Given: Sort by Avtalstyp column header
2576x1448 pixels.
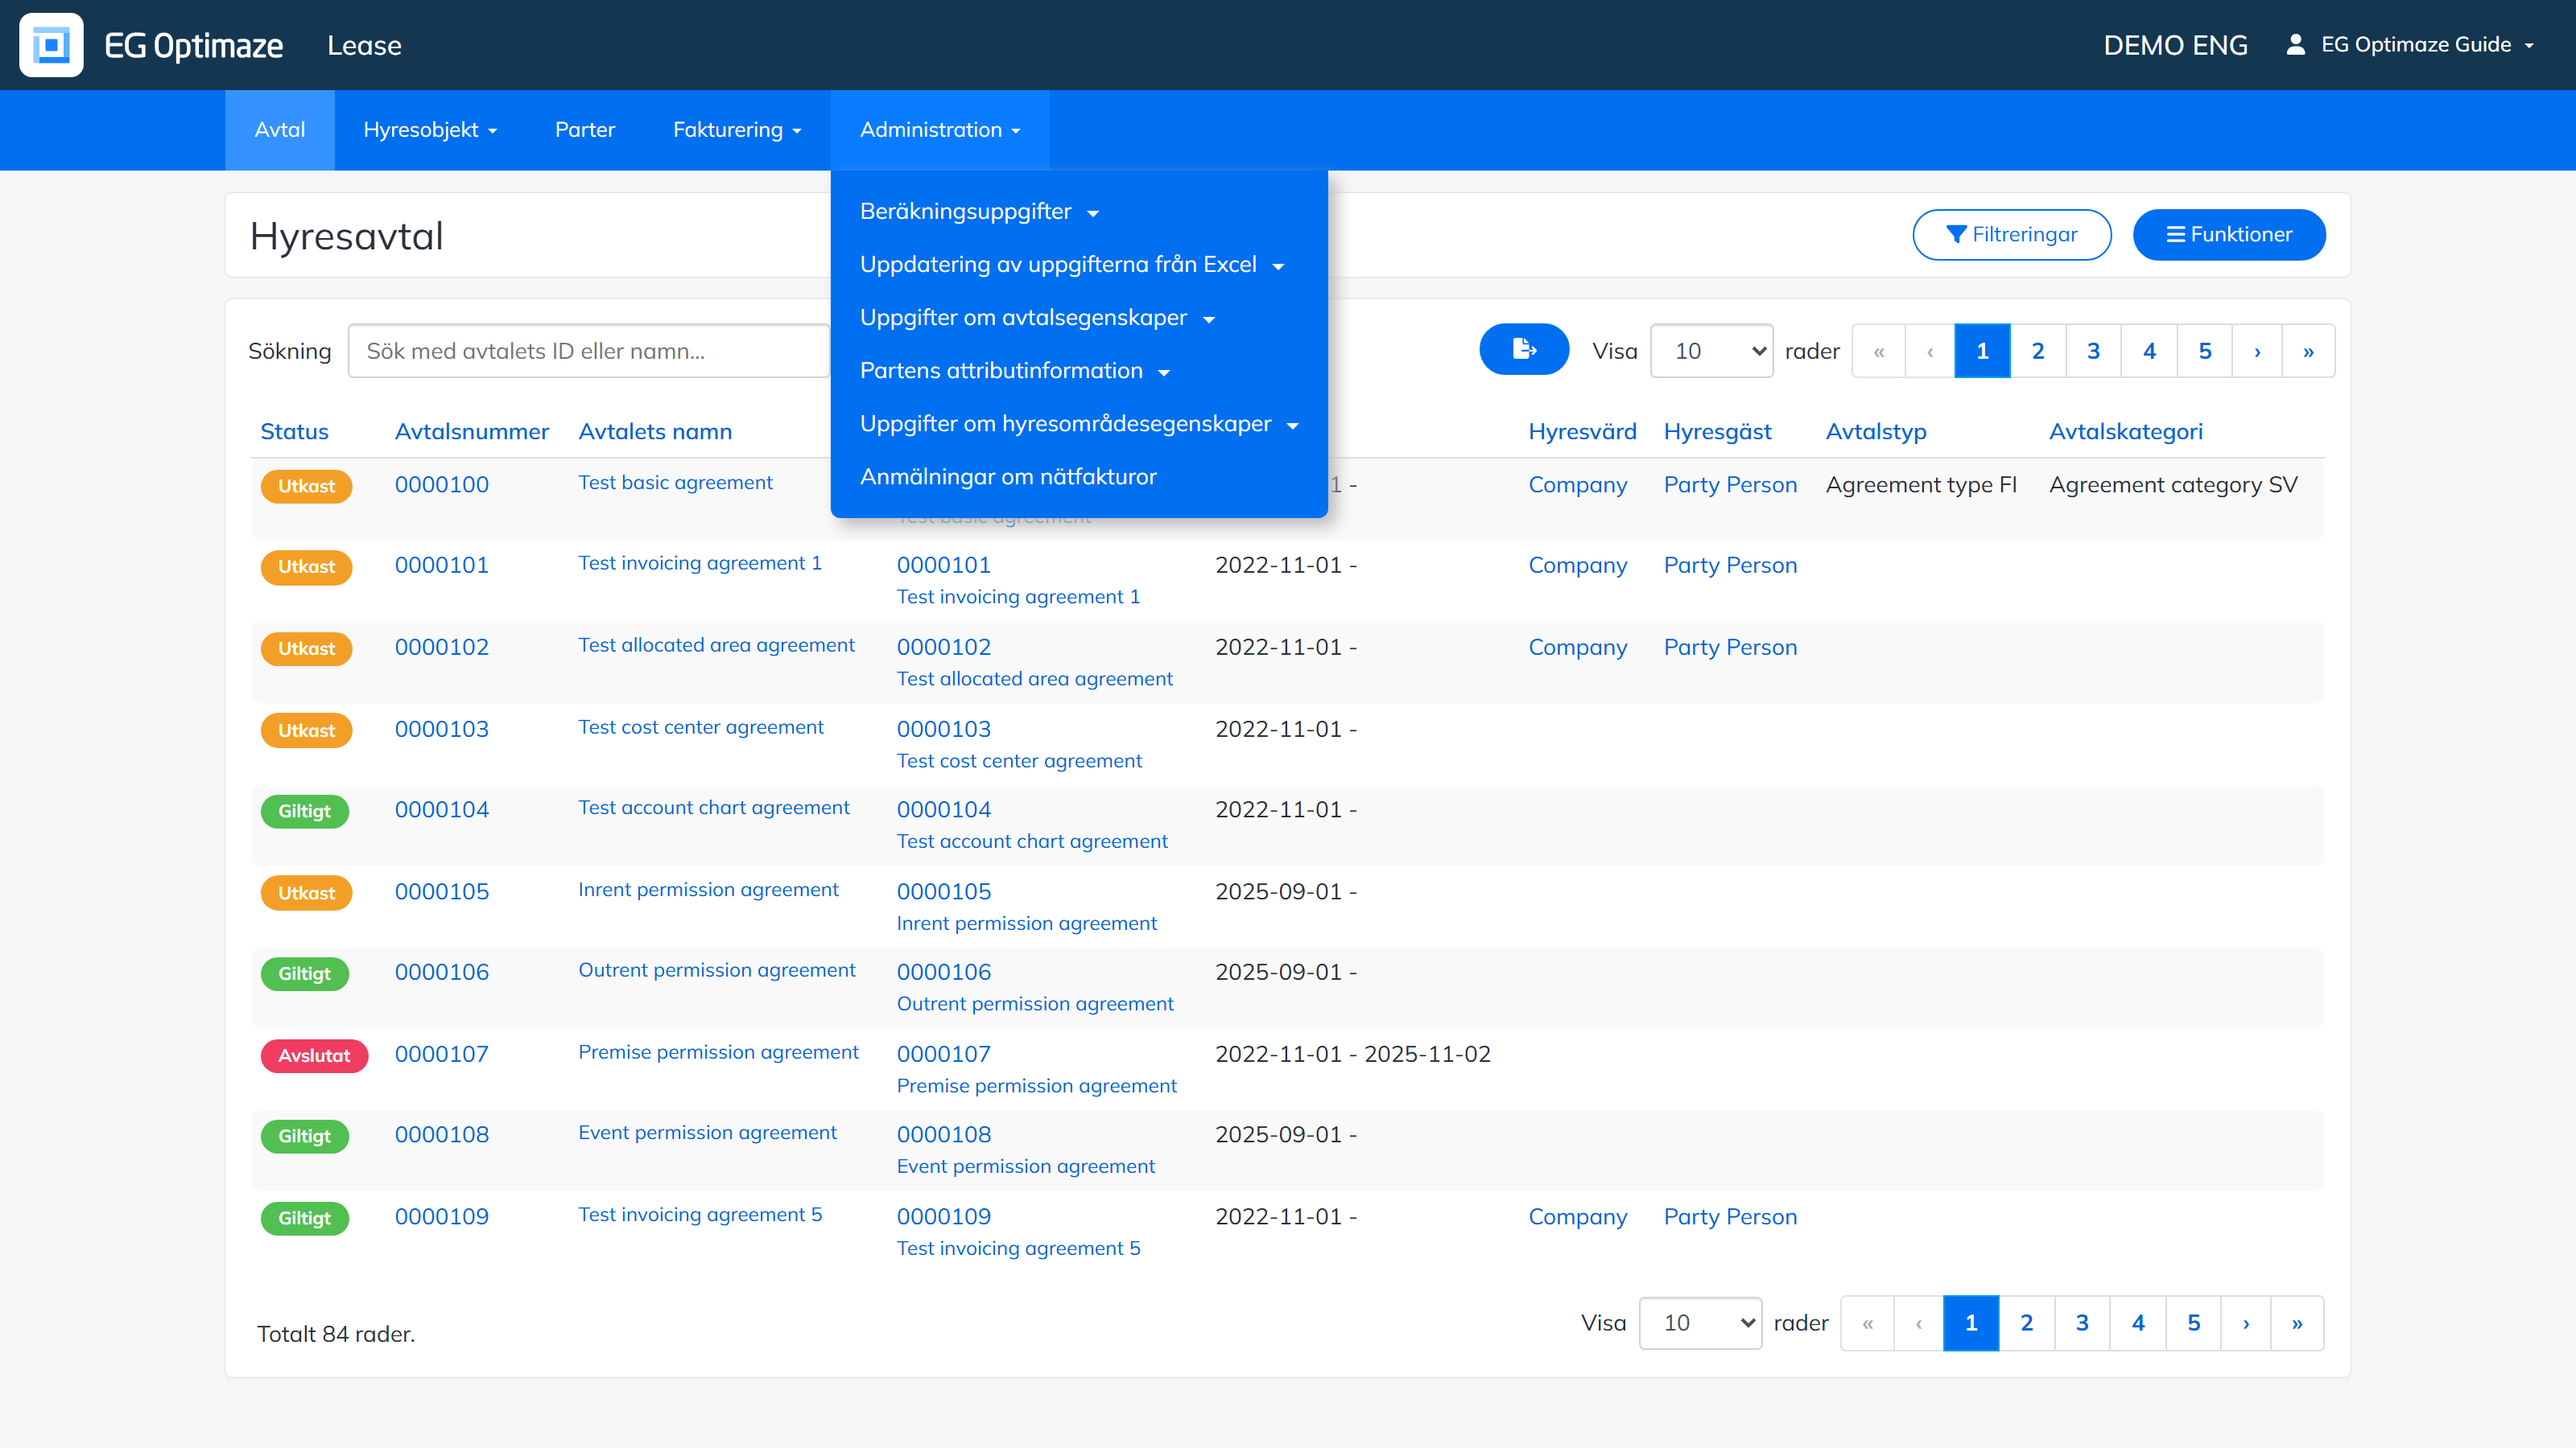Looking at the screenshot, I should [x=1876, y=432].
